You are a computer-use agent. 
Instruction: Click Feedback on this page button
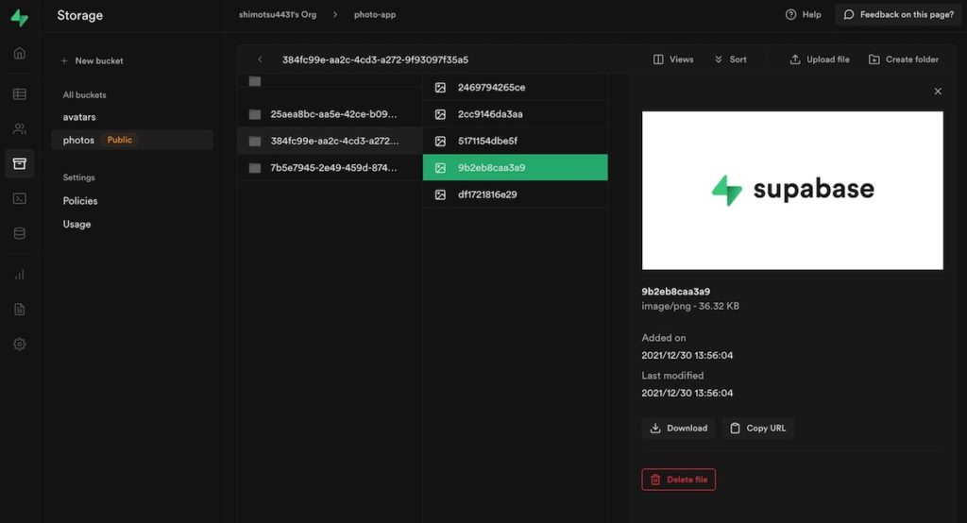coord(899,14)
